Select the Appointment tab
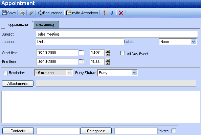Screen dimensions: 201x135 18,25
